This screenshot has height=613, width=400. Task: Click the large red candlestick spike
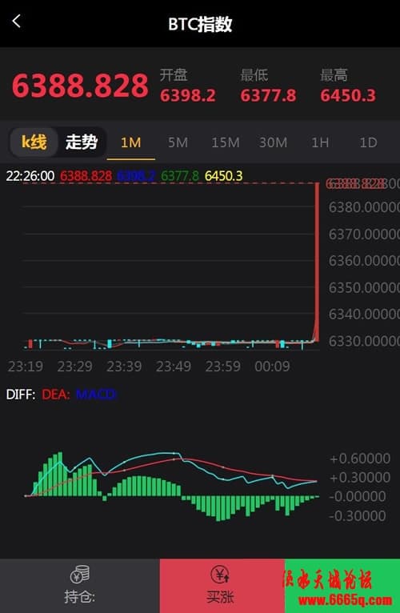(x=316, y=262)
